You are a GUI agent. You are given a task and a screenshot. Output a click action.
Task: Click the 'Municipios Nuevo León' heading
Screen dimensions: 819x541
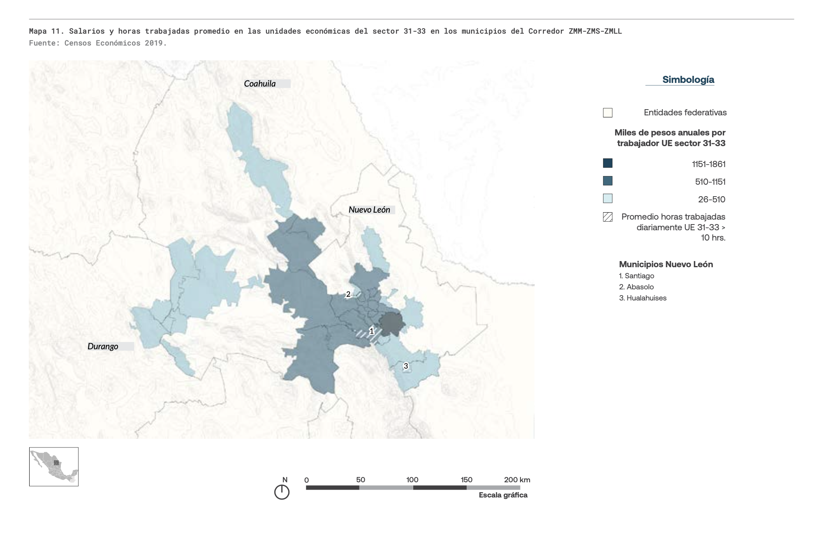pos(666,264)
